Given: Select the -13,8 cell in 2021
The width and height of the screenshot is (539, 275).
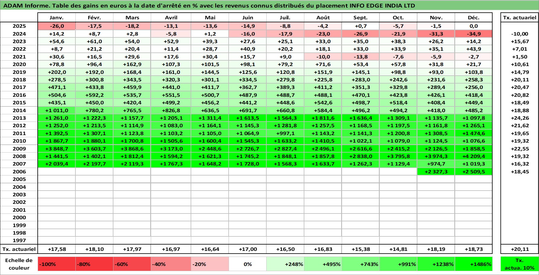Looking at the screenshot, I should coord(360,57).
